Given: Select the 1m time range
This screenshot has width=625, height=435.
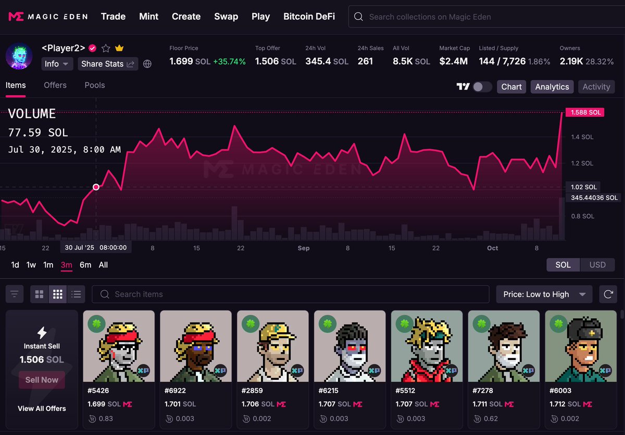Looking at the screenshot, I should [x=48, y=265].
